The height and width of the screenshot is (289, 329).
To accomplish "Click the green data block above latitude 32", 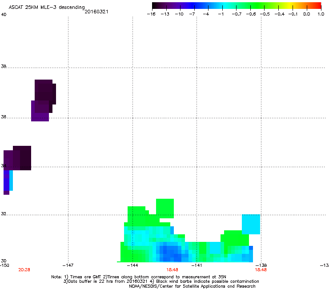I will (x=165, y=208).
